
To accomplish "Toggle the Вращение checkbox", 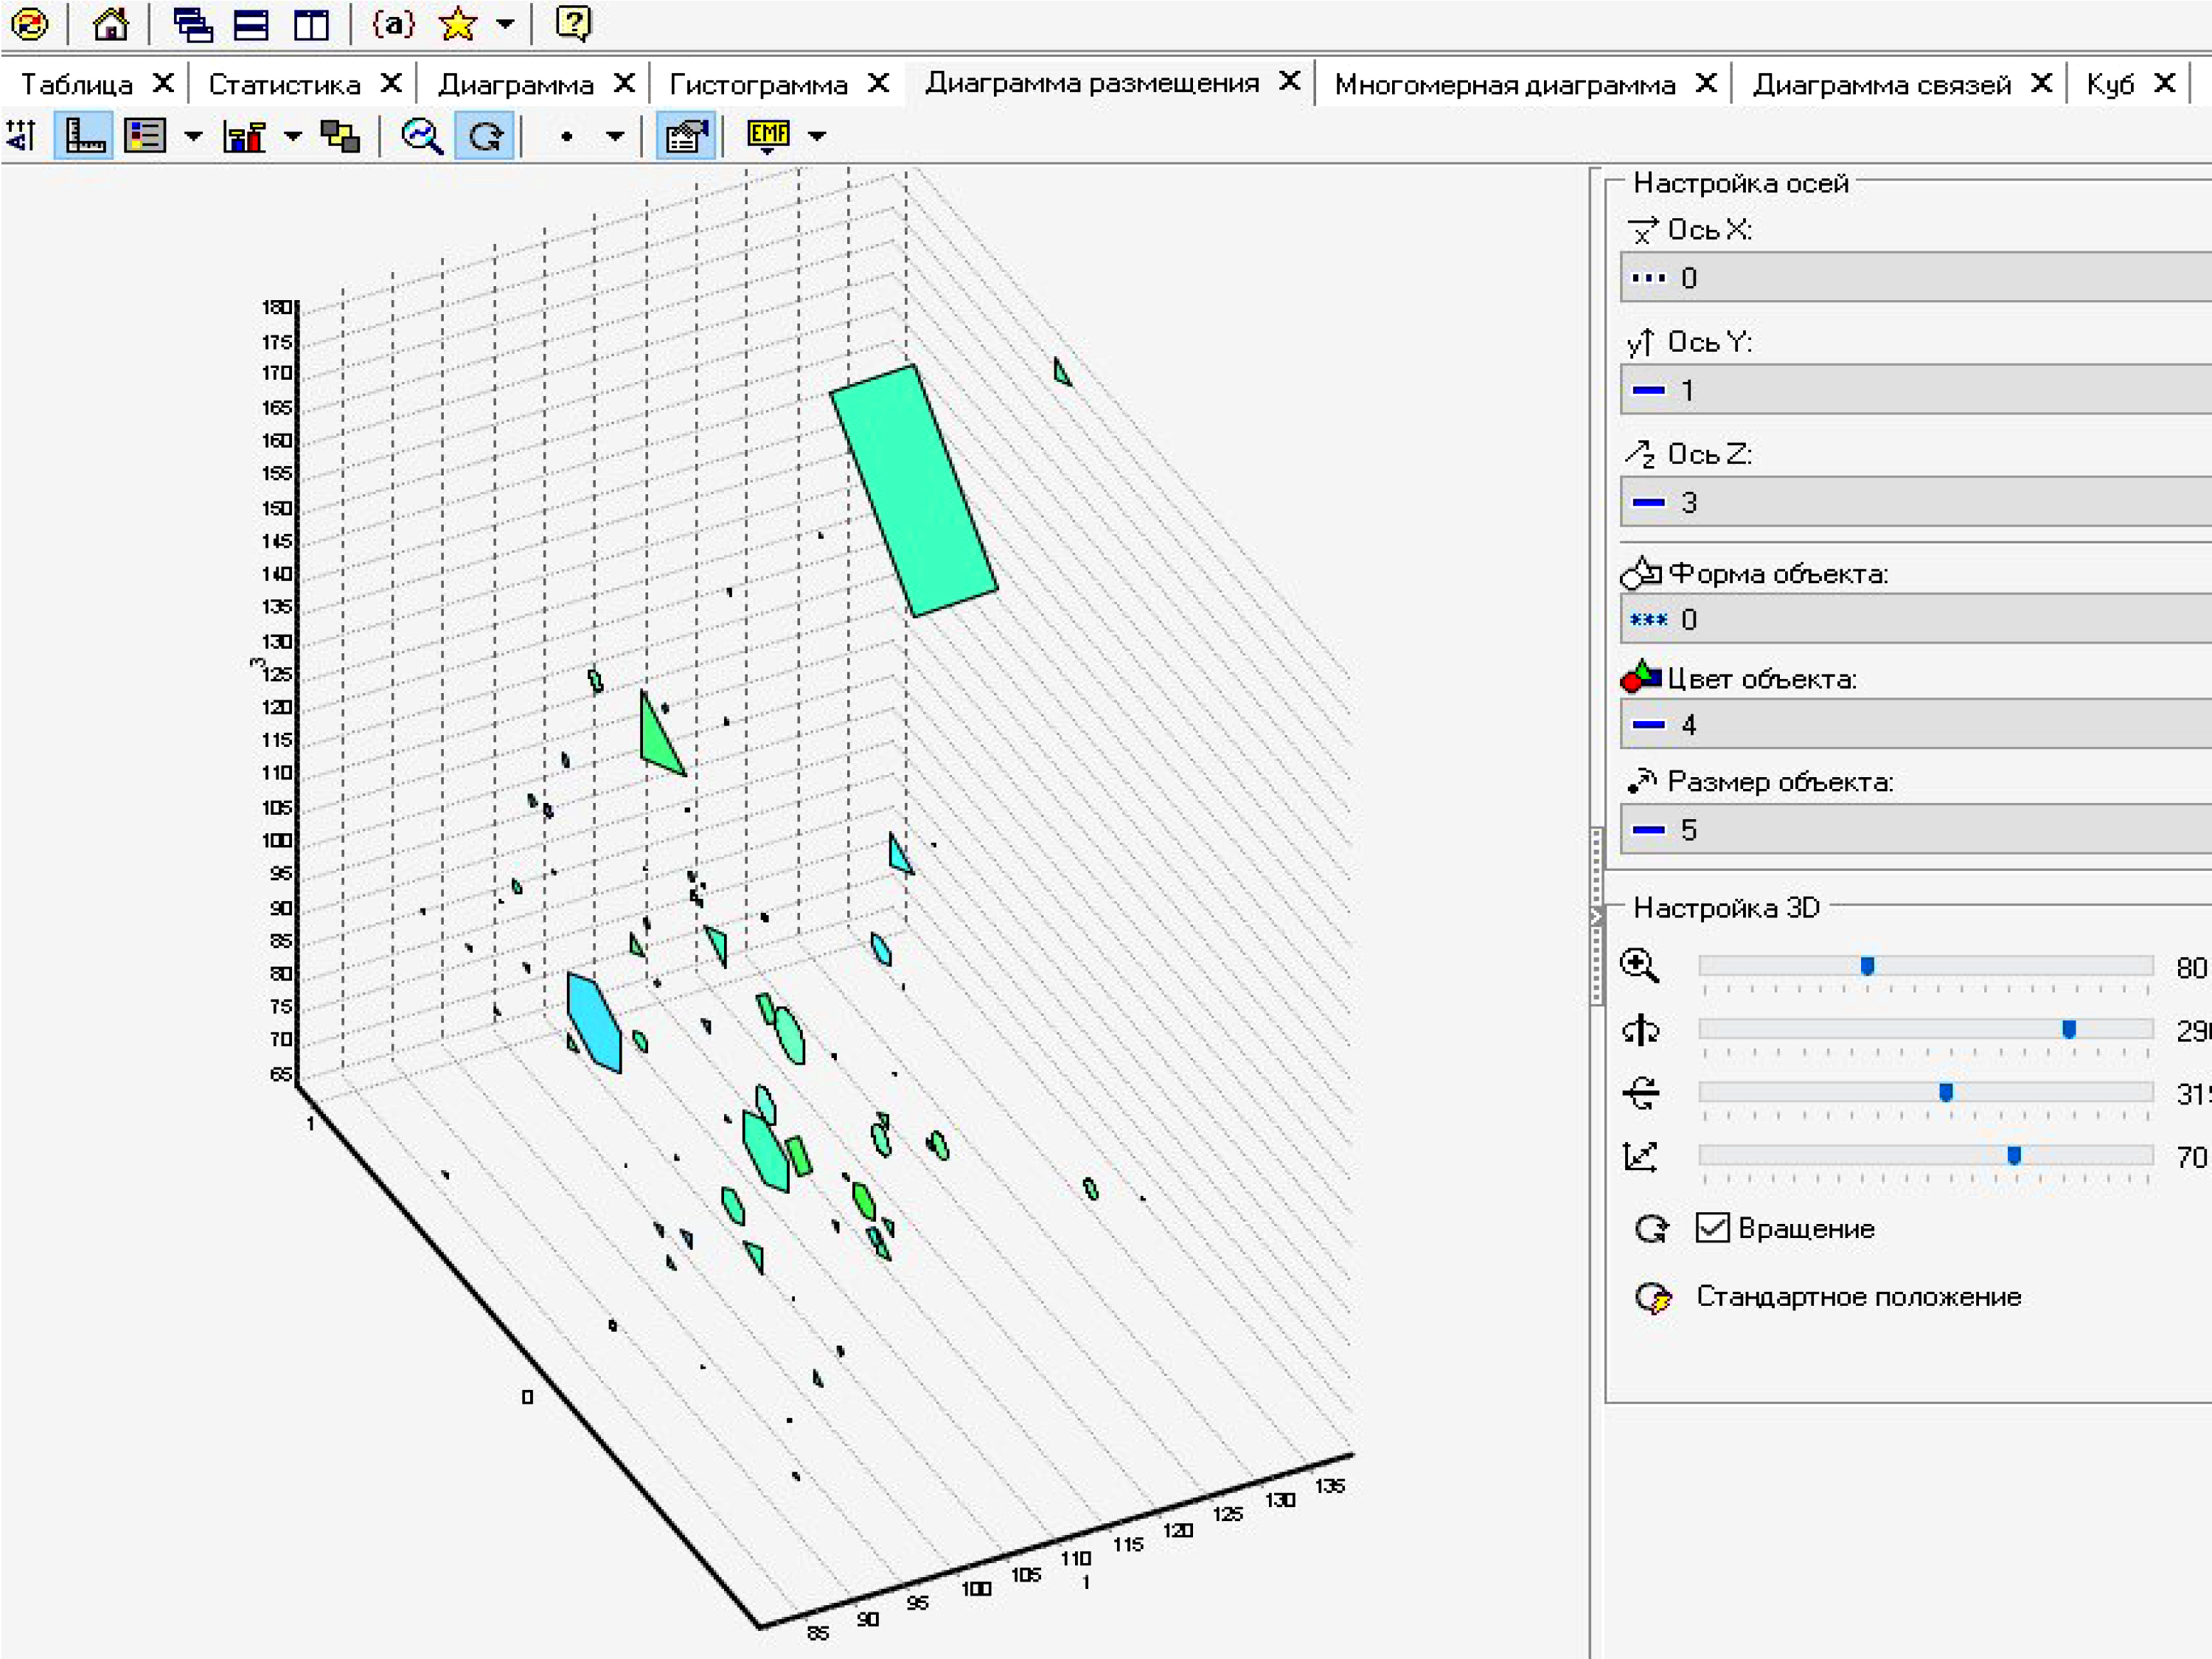I will pos(1712,1227).
